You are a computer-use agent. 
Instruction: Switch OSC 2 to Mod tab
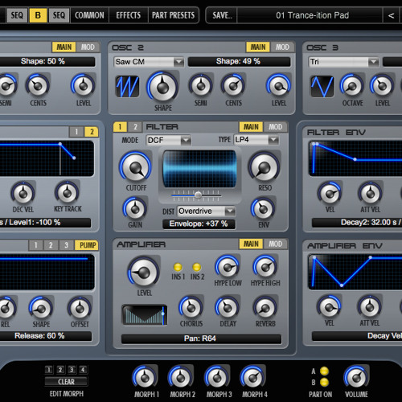[x=282, y=47]
